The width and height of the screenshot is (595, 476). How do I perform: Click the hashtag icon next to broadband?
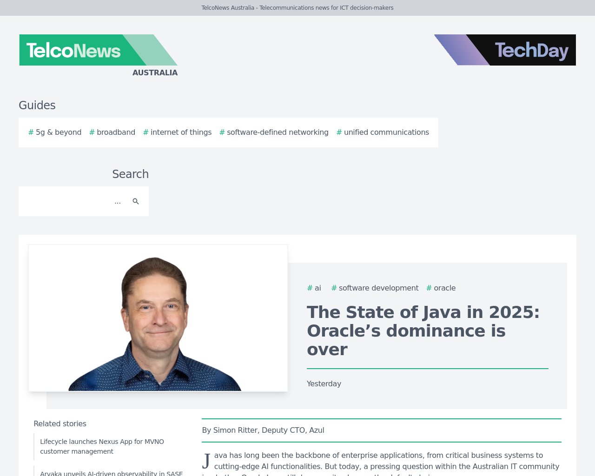tap(91, 132)
